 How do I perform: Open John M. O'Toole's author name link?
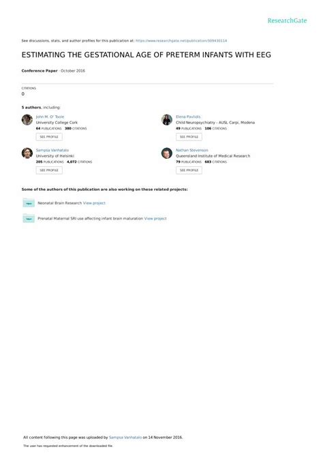tap(50, 117)
